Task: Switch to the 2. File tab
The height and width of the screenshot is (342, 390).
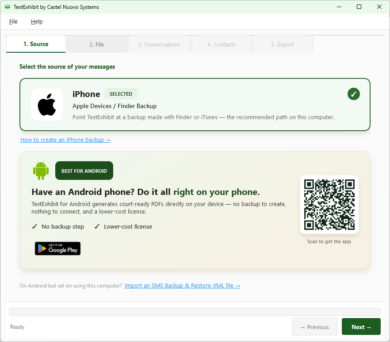Action: click(x=97, y=44)
